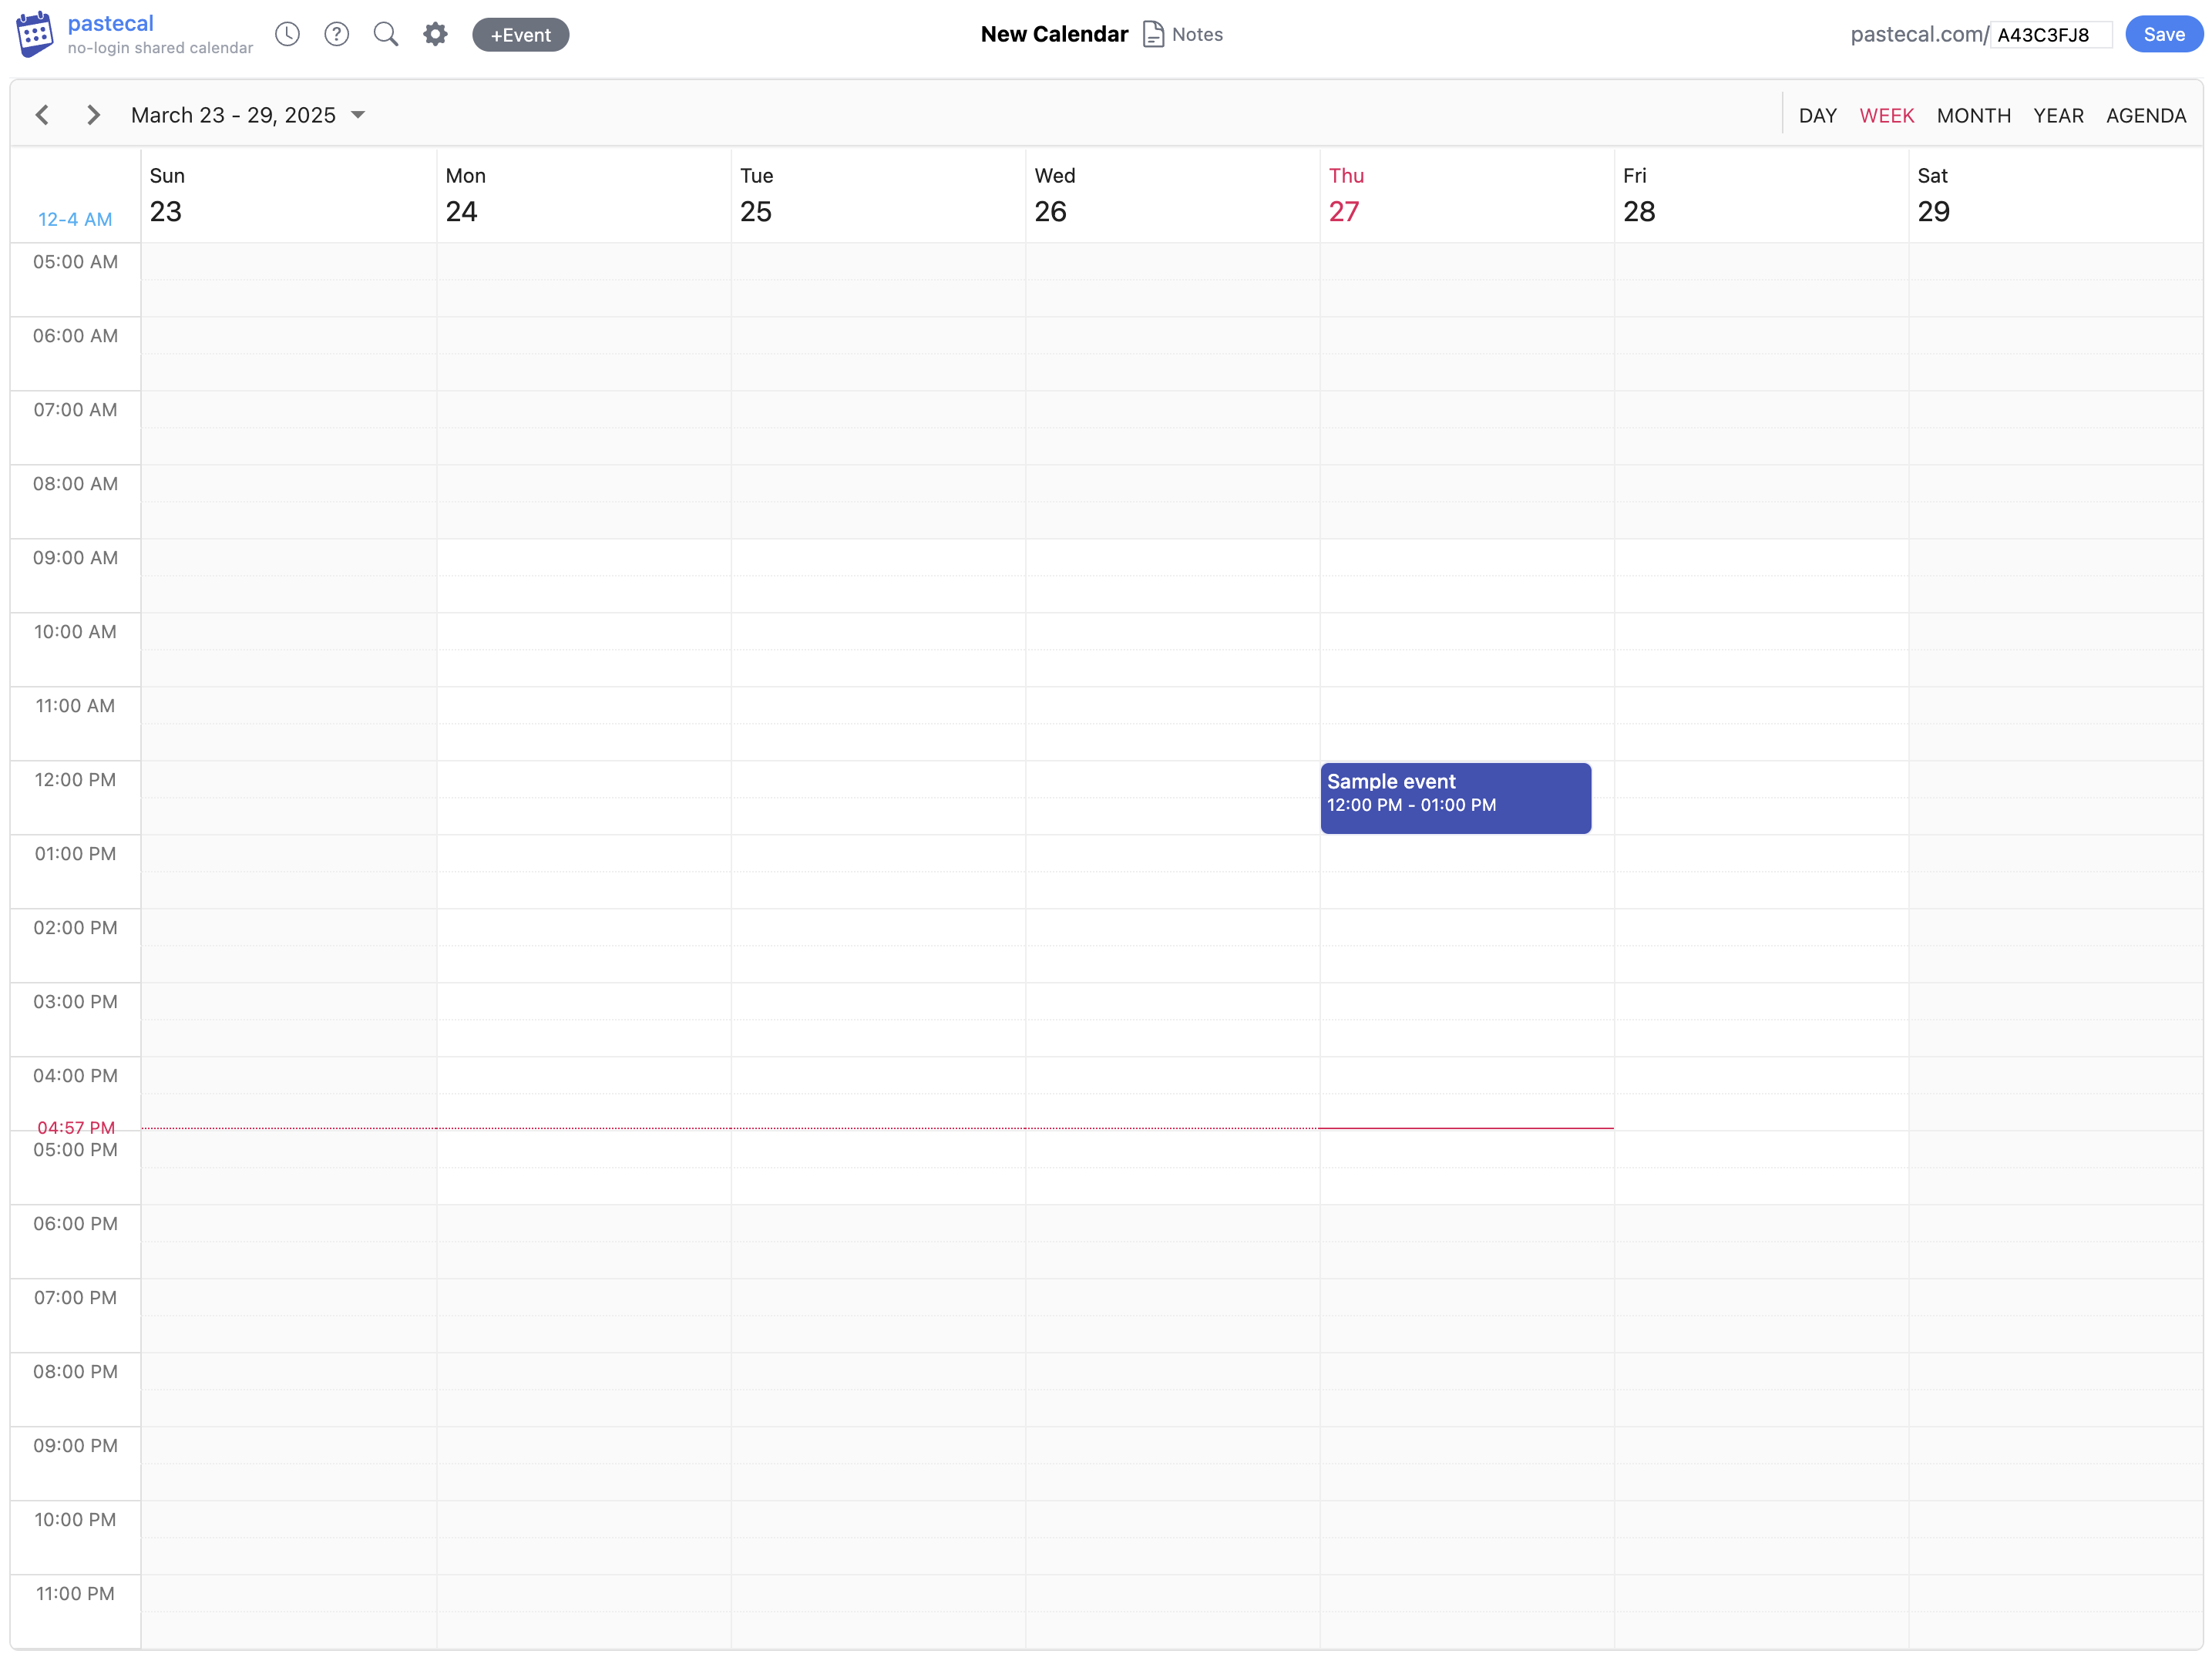Click the pastecal calendar logo icon

point(35,34)
